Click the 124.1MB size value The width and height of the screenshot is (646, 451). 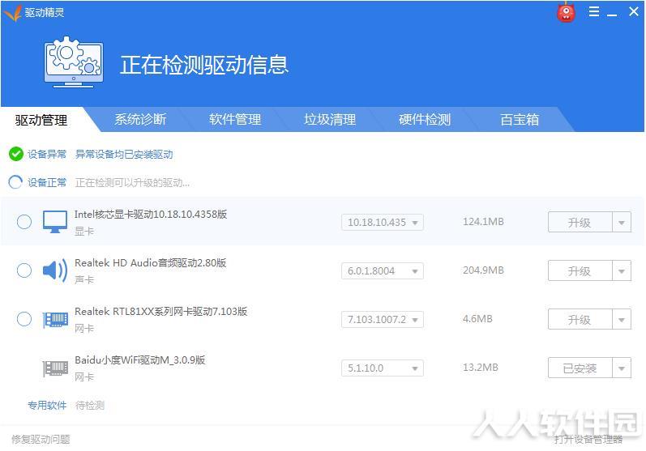coord(483,222)
